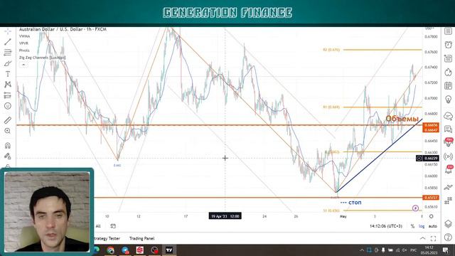Select the All date range button
This screenshot has height=256, width=455.
point(98,226)
